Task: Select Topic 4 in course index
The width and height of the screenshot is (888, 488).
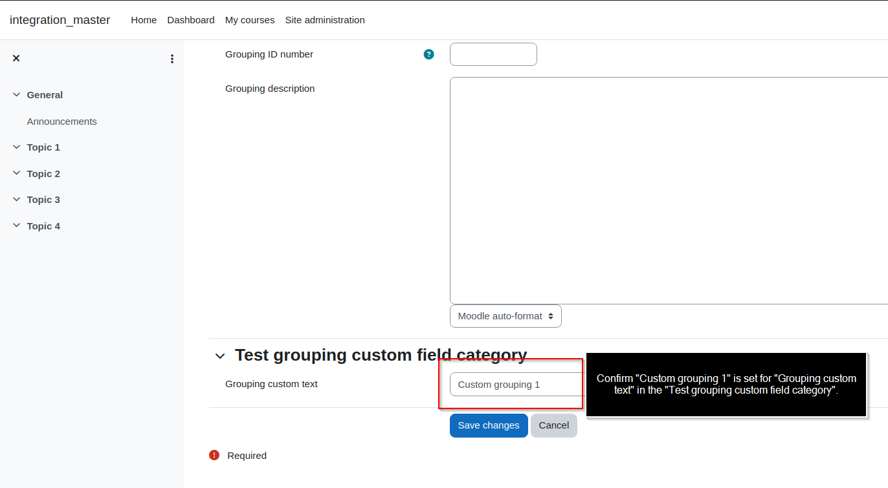Action: [x=43, y=226]
